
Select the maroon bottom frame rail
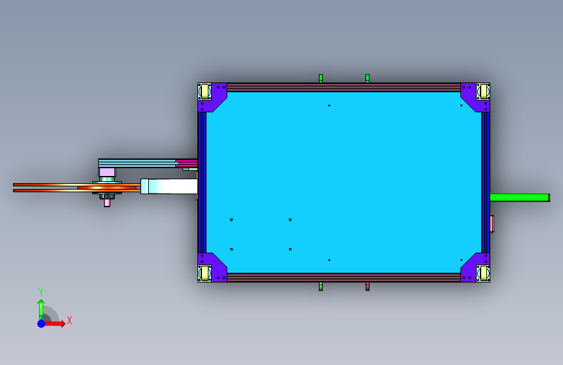click(x=344, y=277)
